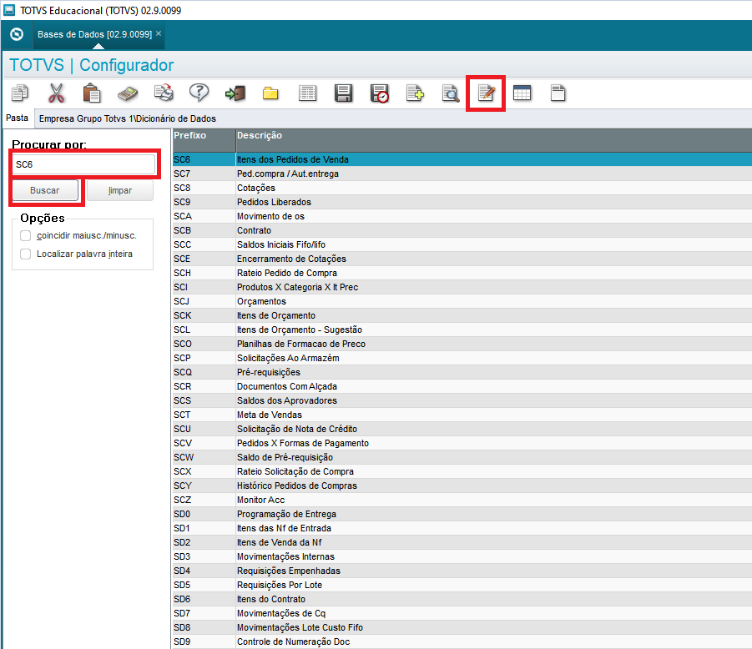This screenshot has width=752, height=649.
Task: Select row SC7 Ped.compra / Aut.entrega
Action: (x=462, y=174)
